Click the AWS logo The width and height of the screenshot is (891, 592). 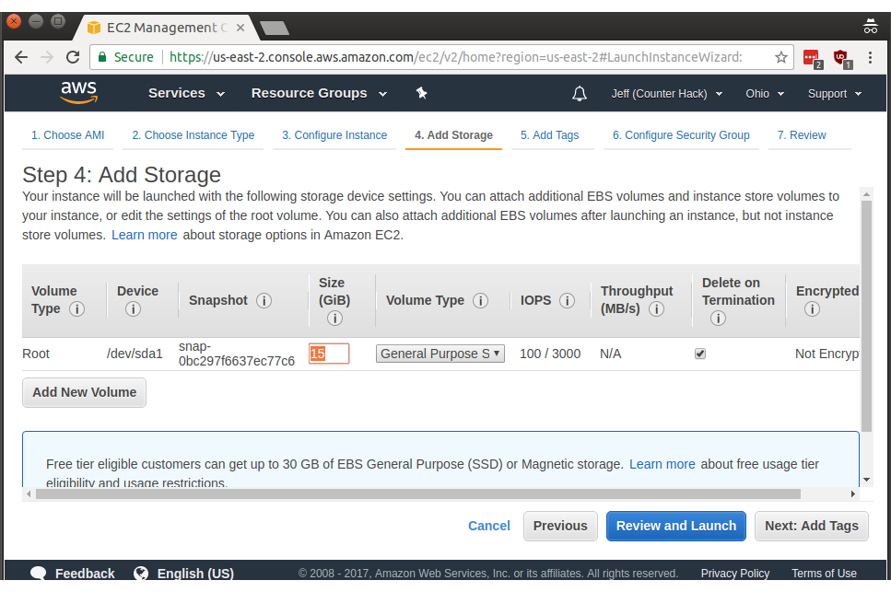(x=79, y=92)
